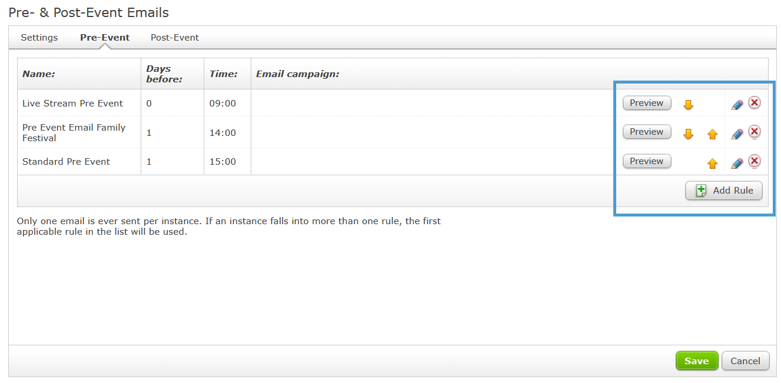Open the Post-Event tab
The width and height of the screenshot is (781, 383).
(x=175, y=38)
